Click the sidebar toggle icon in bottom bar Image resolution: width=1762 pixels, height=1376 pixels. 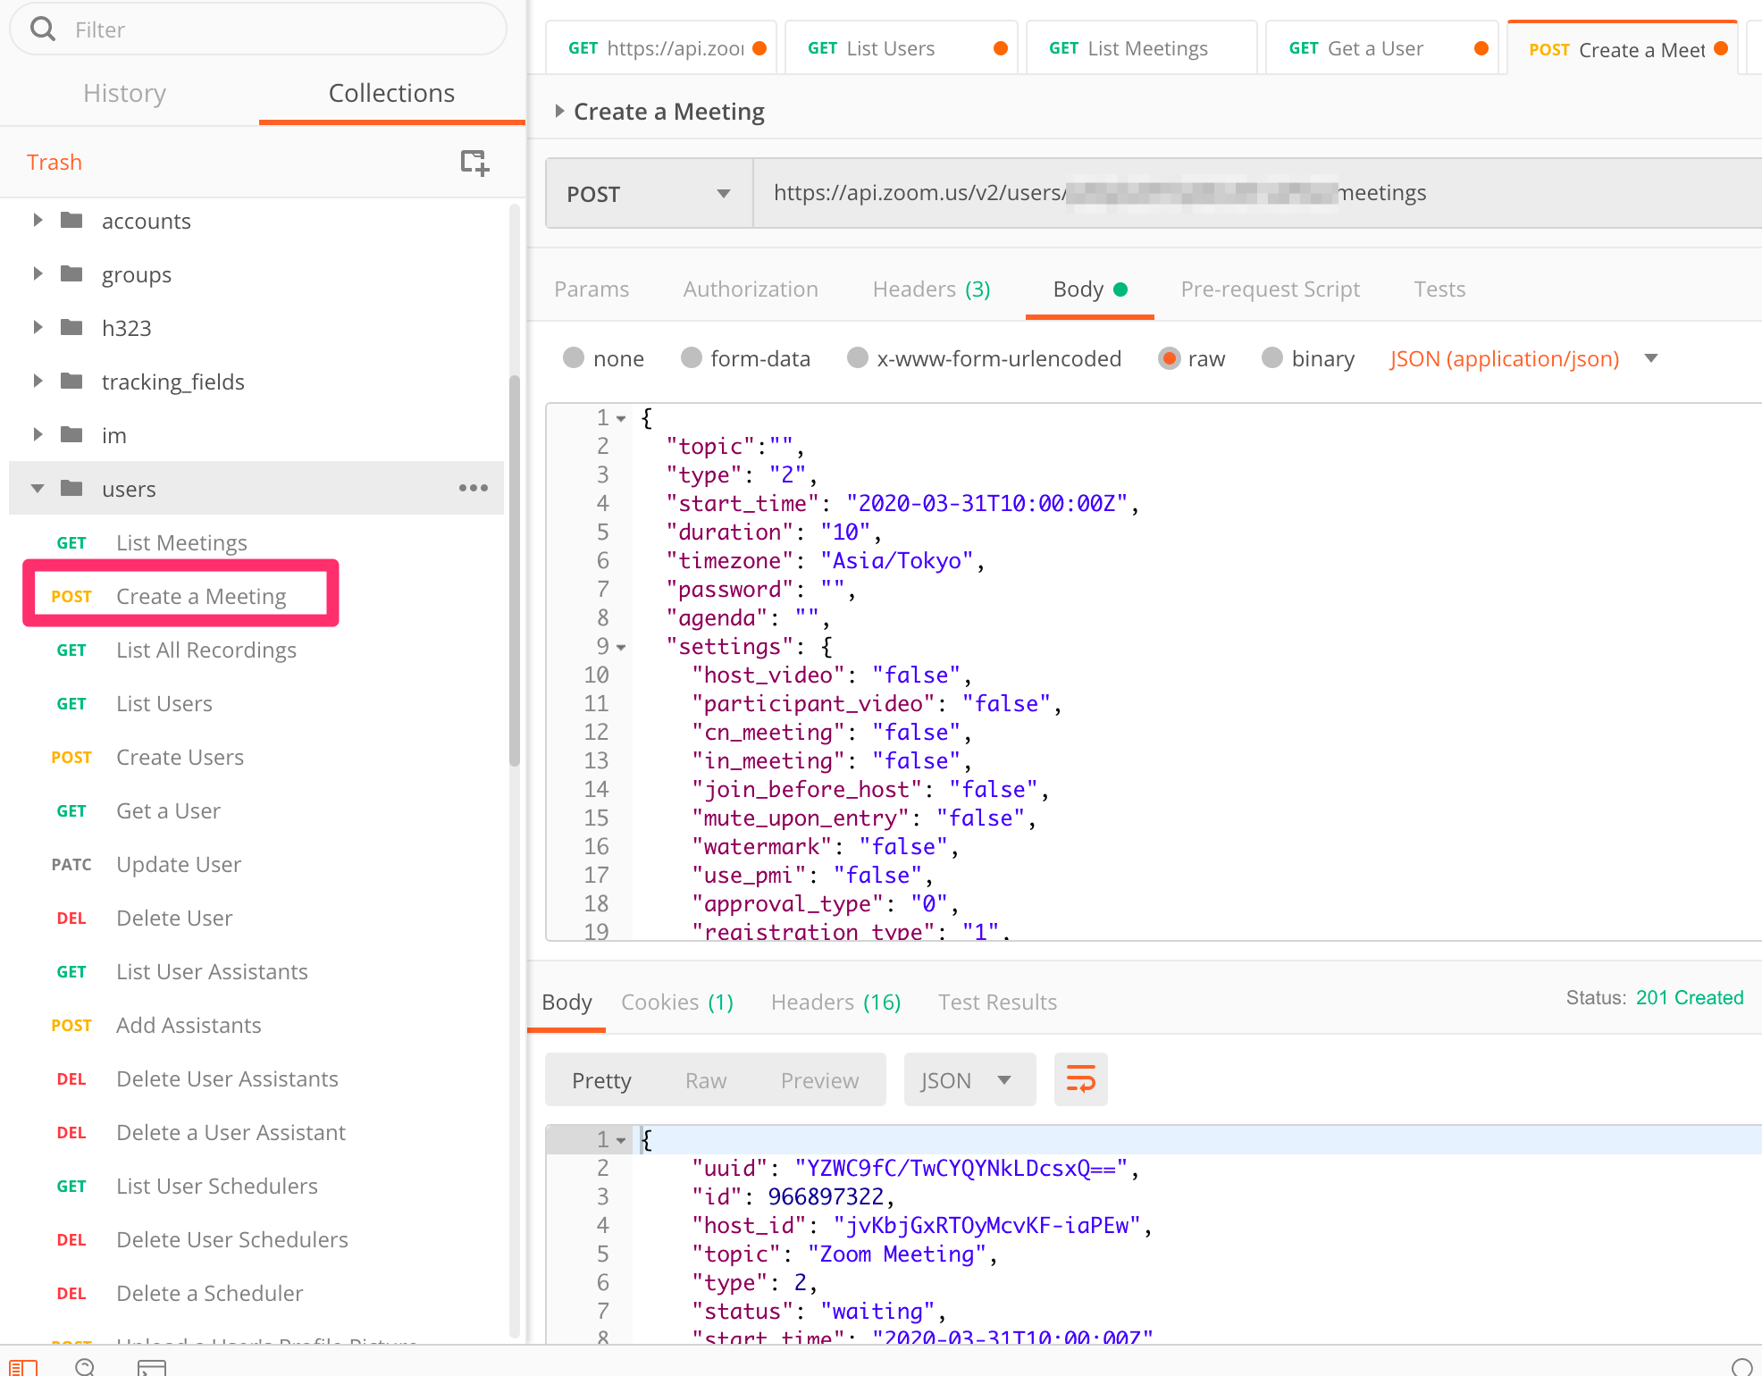click(23, 1366)
